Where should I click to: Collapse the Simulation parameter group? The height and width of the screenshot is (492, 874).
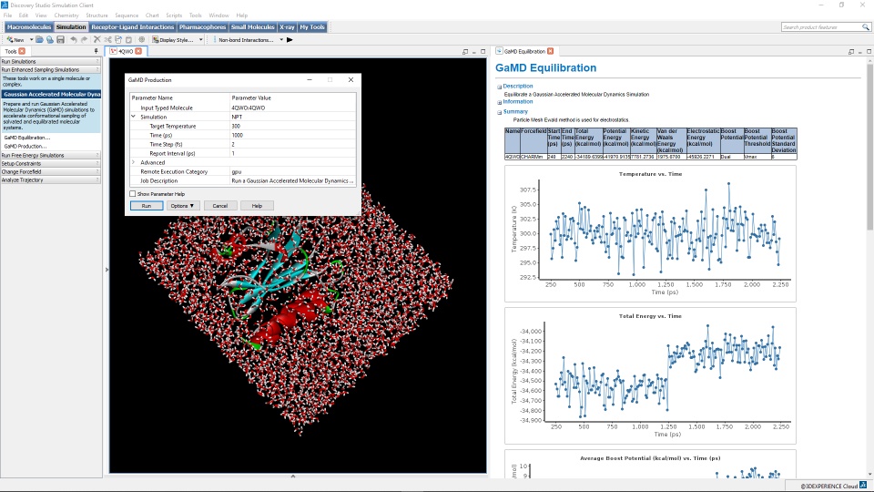(134, 117)
